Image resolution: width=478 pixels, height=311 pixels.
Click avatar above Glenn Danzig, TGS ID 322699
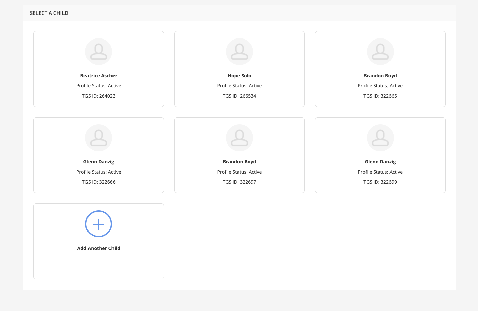[380, 138]
